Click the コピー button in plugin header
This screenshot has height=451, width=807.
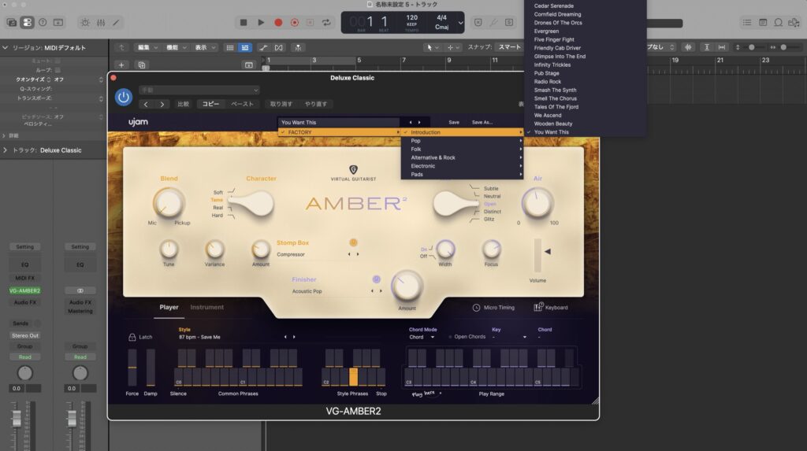point(210,104)
